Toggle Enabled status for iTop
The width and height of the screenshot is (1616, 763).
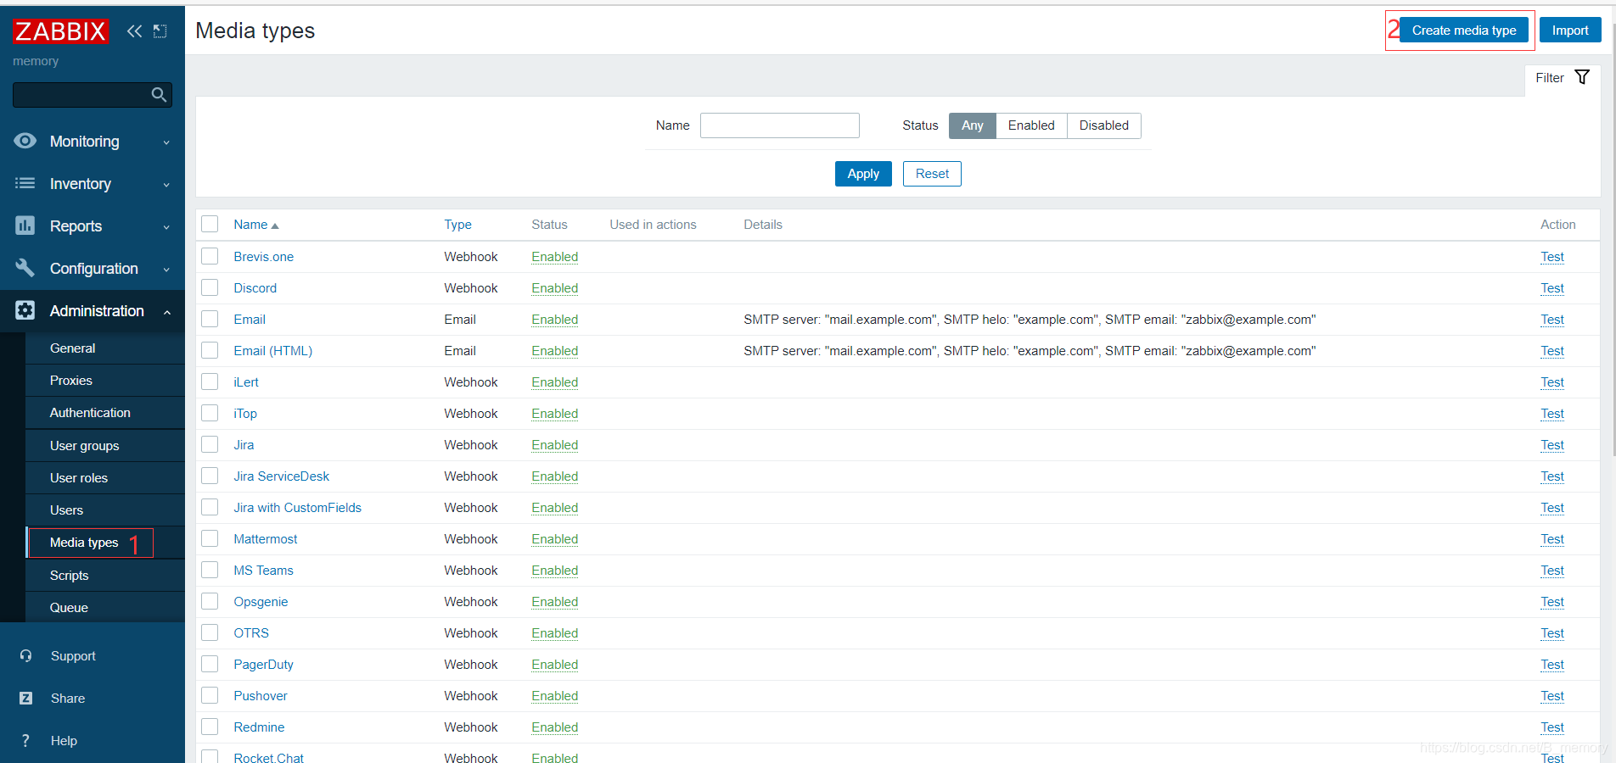tap(555, 414)
